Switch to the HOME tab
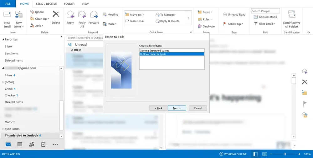 pyautogui.click(x=24, y=3)
